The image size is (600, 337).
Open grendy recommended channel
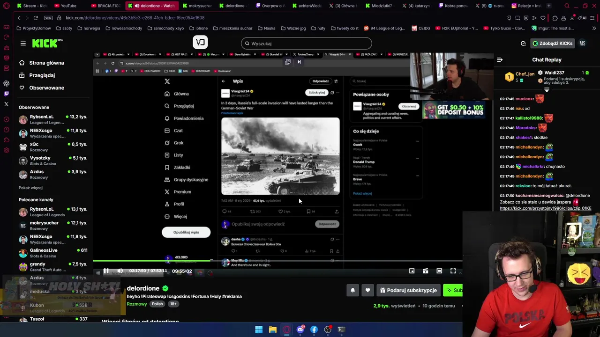(x=53, y=267)
